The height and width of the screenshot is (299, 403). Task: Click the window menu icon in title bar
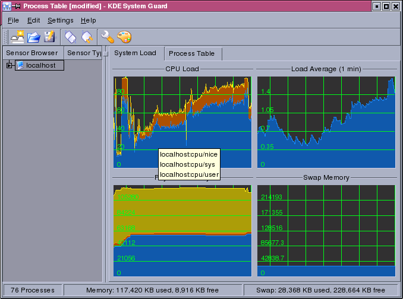[x=7, y=6]
